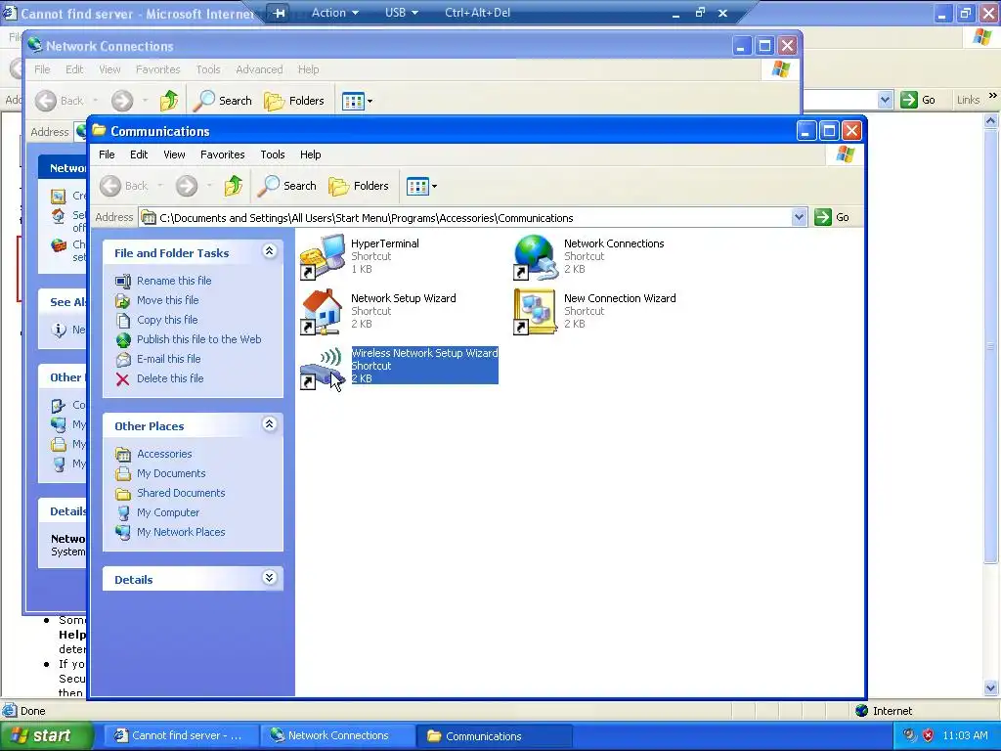Screen dimensions: 1001x751
Task: Click the Search button in Communications toolbar
Action: (287, 186)
